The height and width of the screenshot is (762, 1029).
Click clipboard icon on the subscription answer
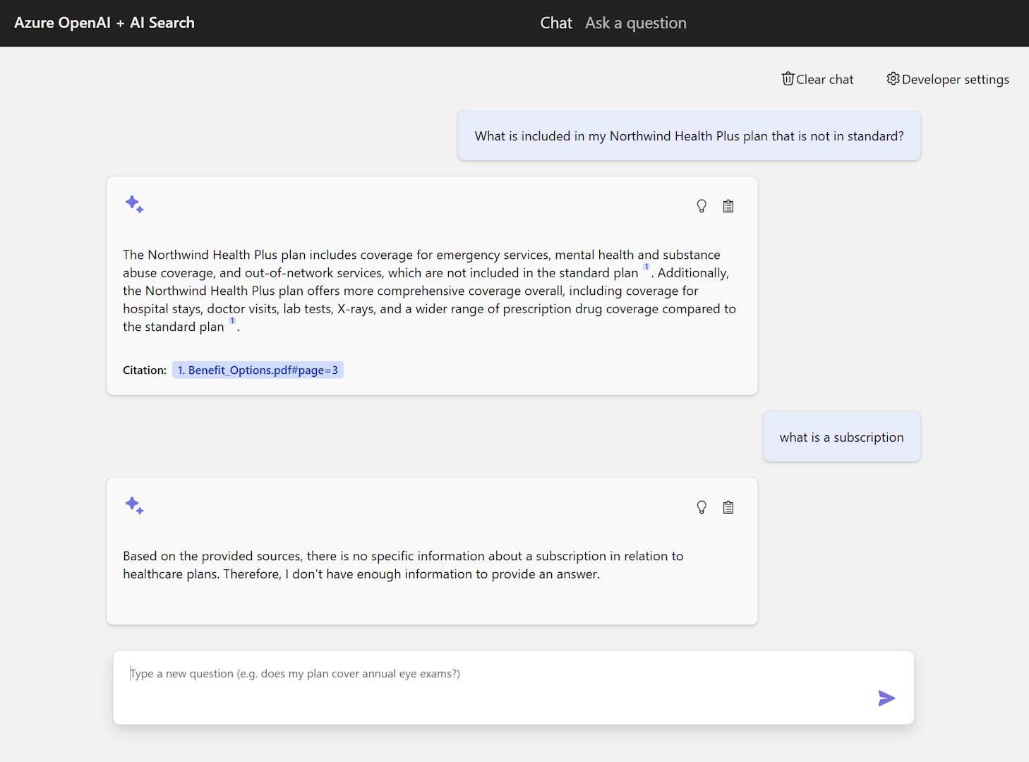728,507
